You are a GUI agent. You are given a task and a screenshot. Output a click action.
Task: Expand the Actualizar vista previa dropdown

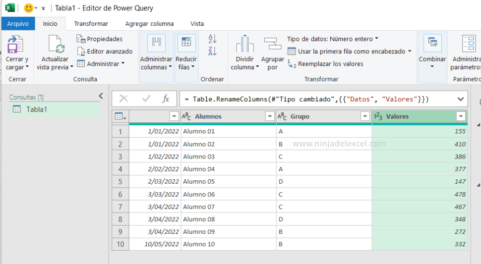(x=71, y=67)
